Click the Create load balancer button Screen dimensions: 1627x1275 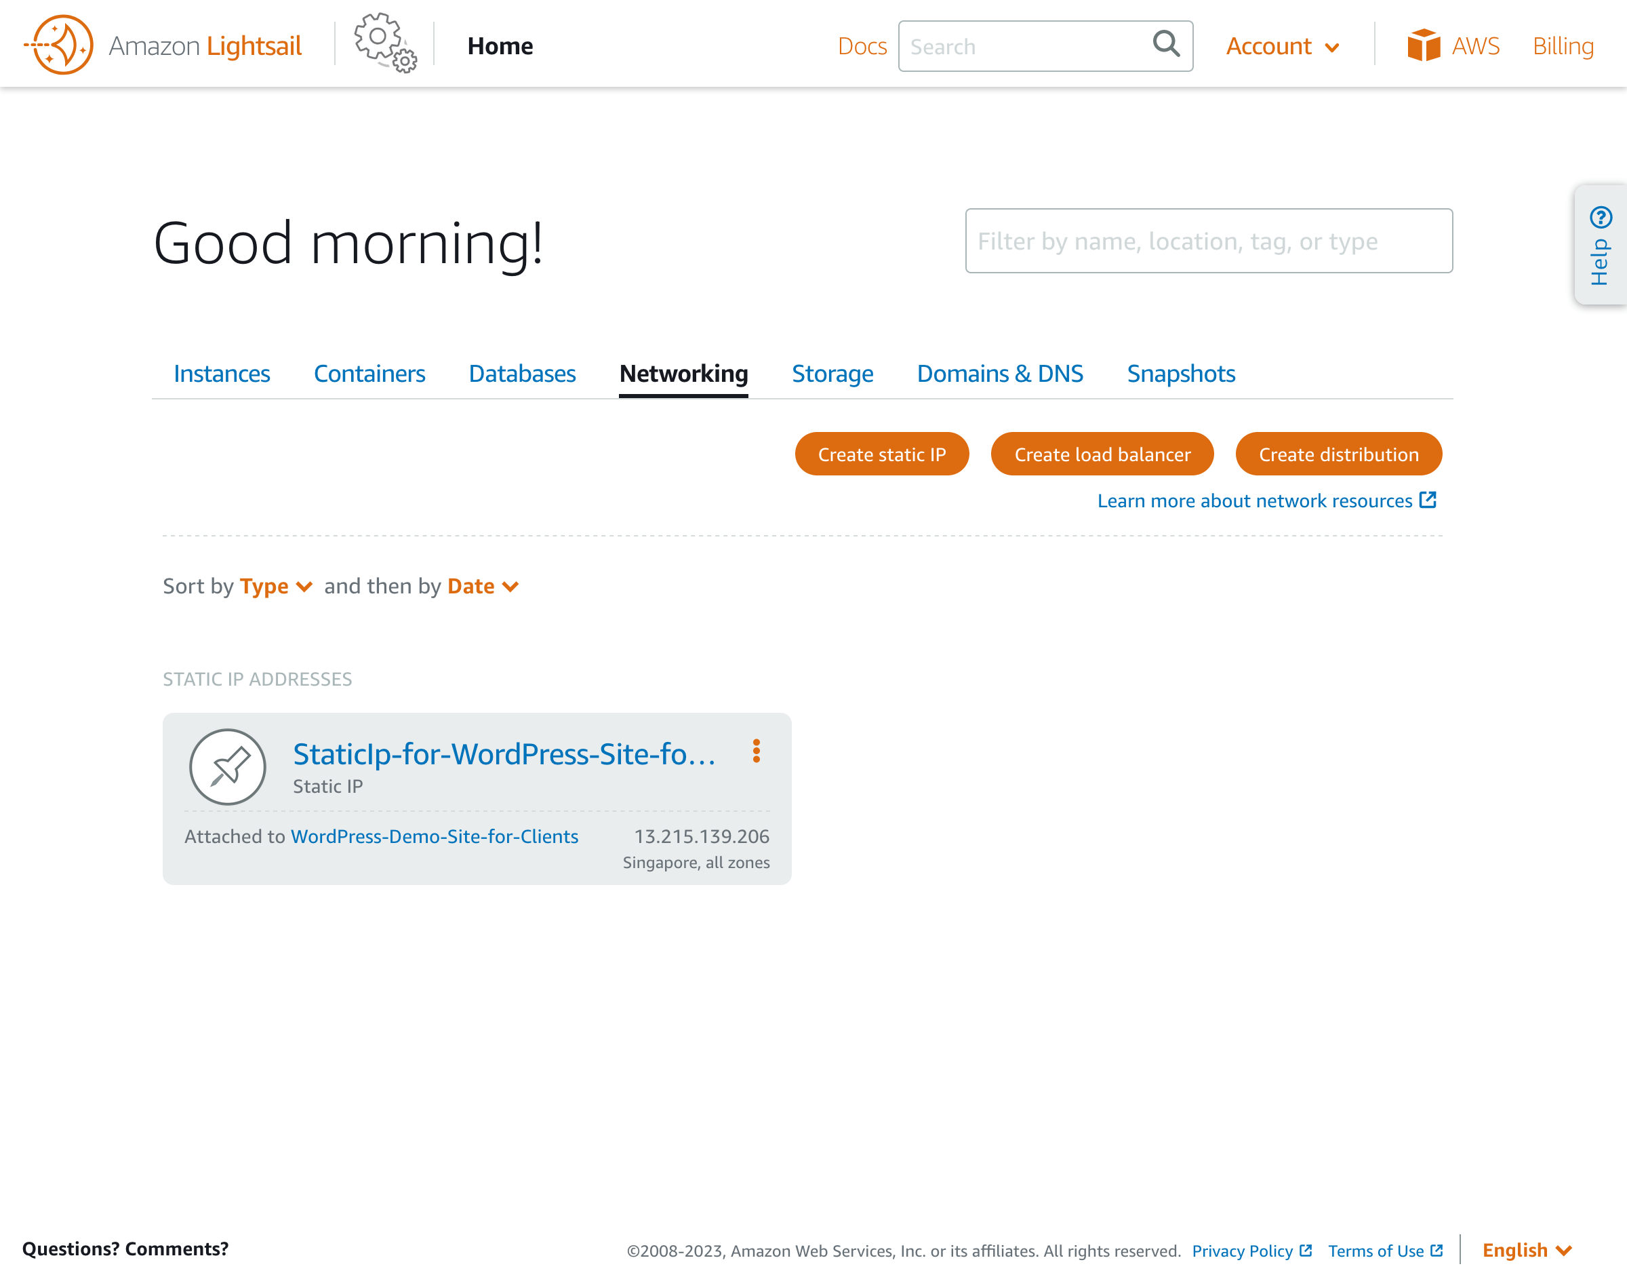(x=1102, y=454)
